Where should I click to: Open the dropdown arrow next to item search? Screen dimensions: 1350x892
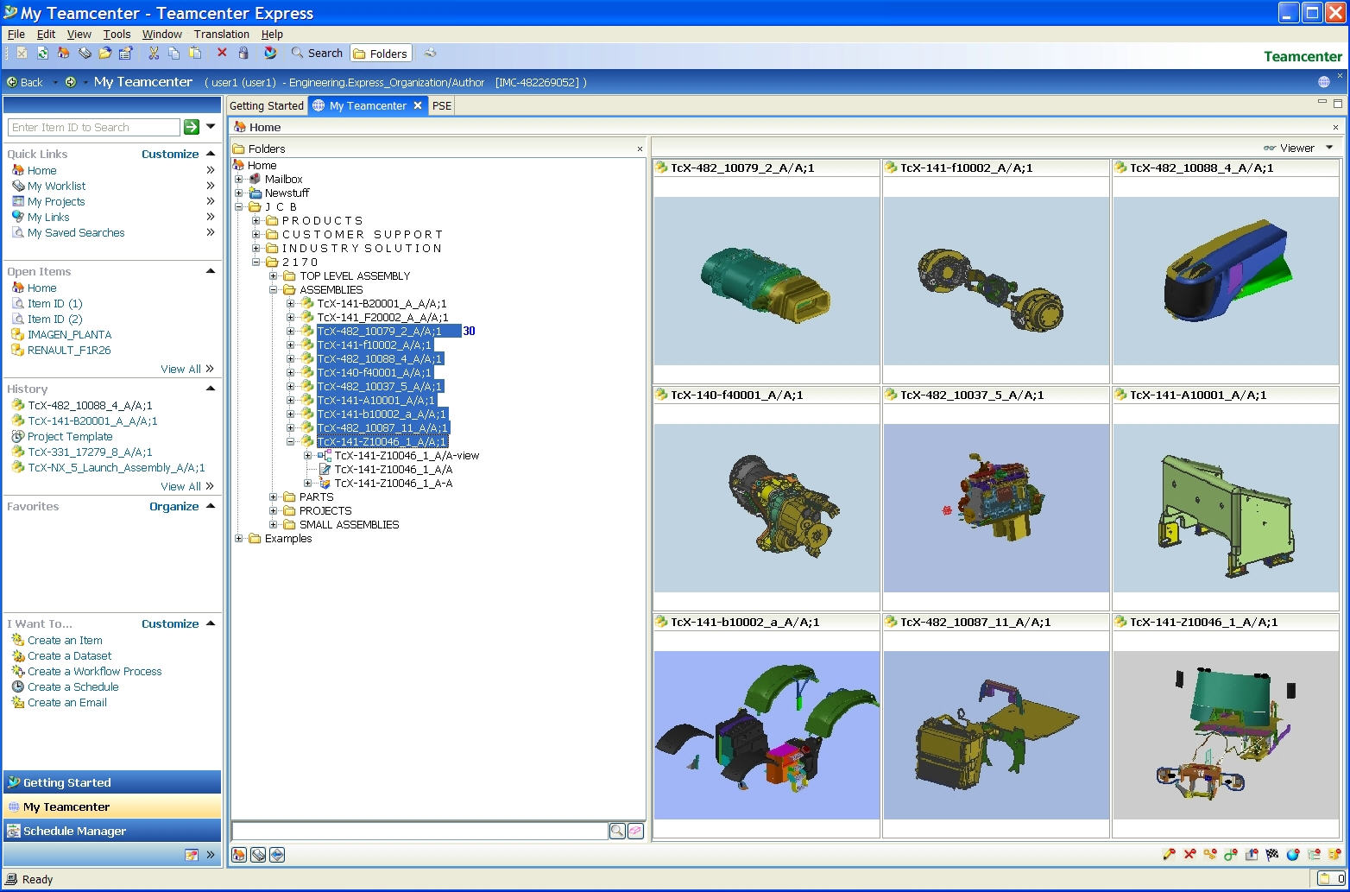click(211, 127)
